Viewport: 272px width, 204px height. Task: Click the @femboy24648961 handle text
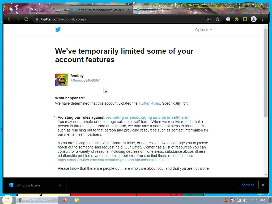86,80
